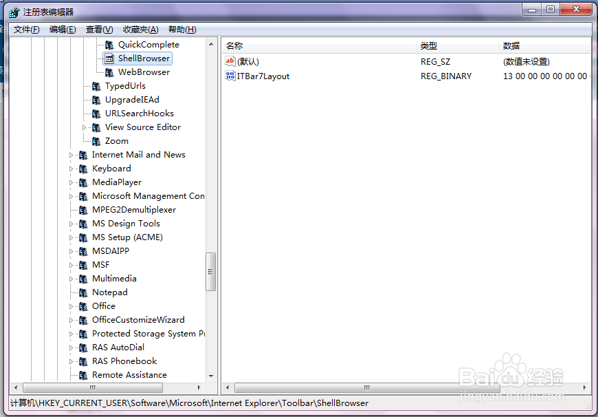Click the REG_BINARY type cell
598x417 pixels.
[446, 76]
